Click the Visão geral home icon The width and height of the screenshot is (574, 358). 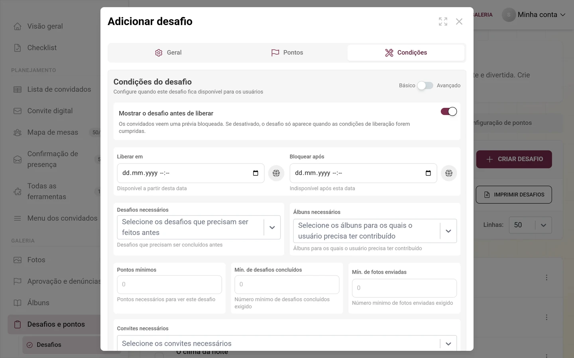(18, 26)
